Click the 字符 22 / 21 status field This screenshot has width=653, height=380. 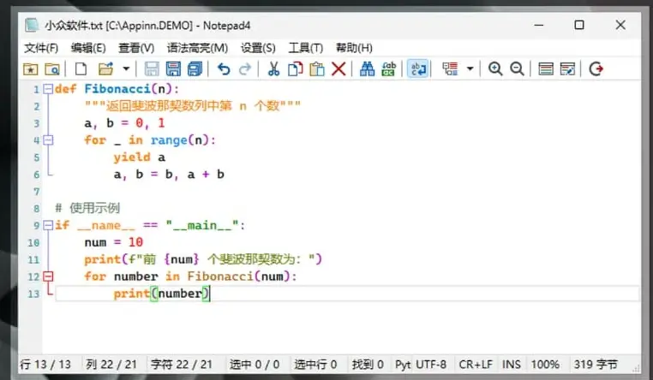[182, 365]
